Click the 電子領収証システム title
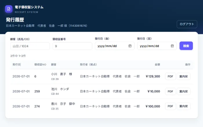This screenshot has height=127, width=203. (29, 7)
